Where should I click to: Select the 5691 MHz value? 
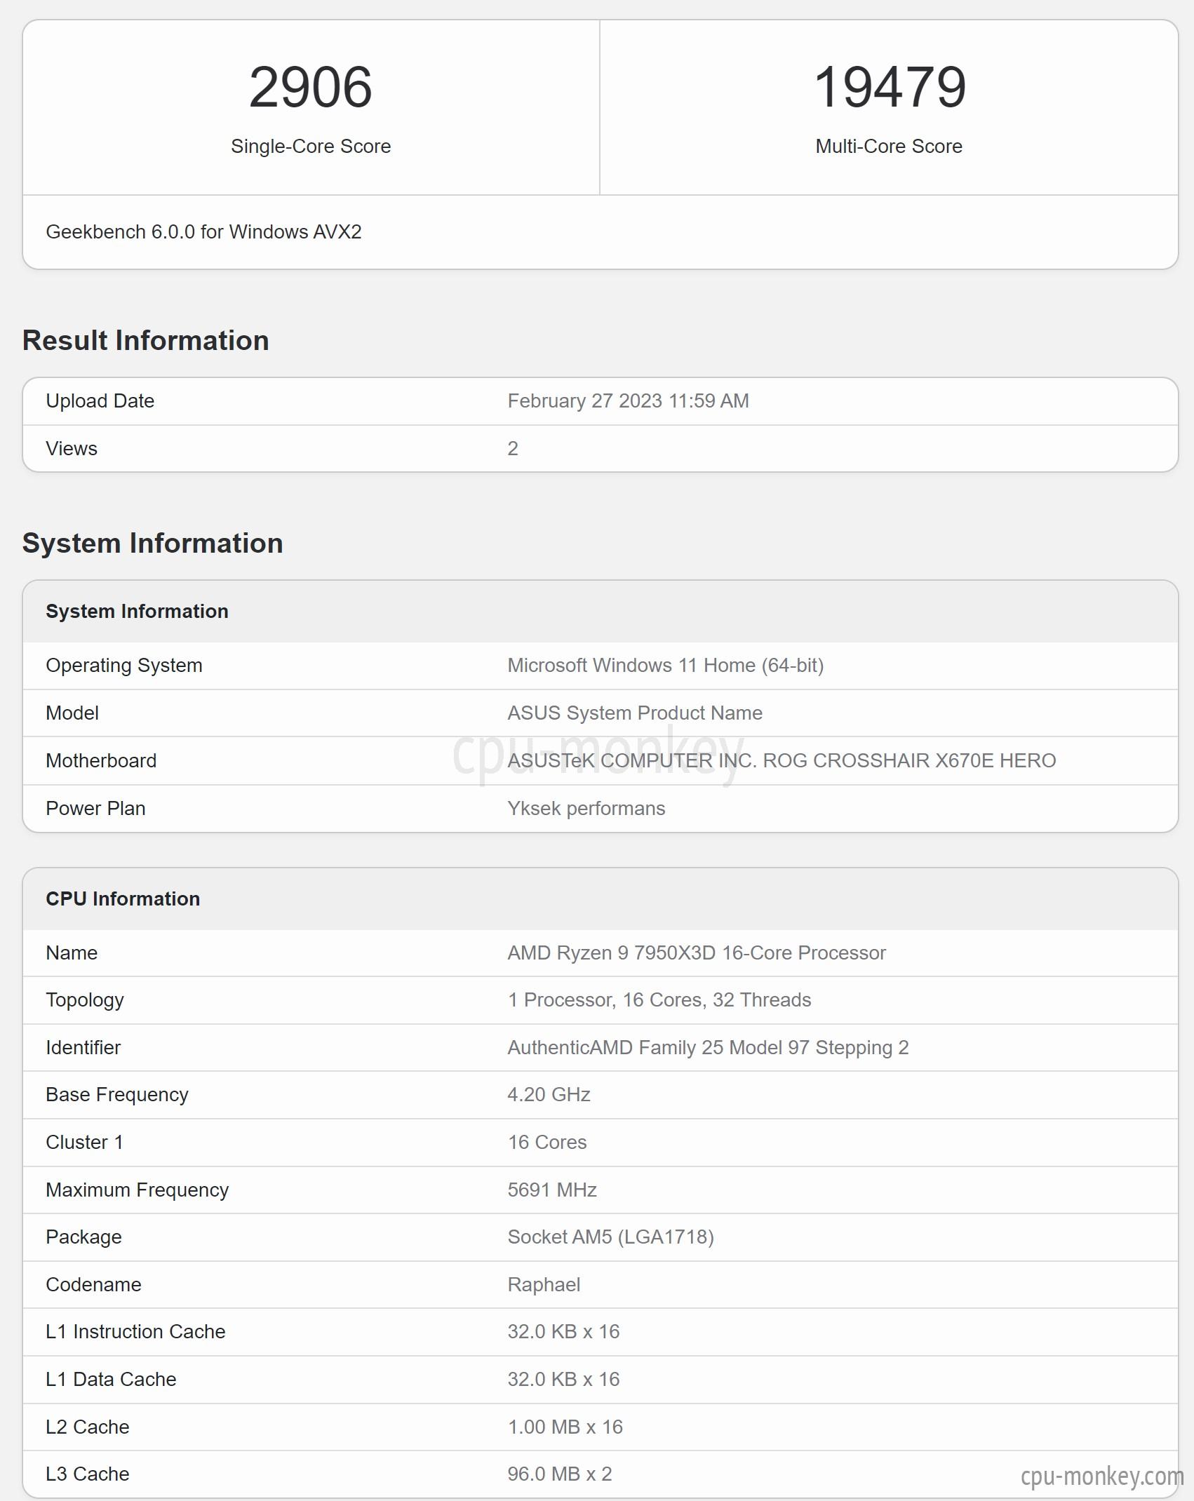pos(552,1190)
